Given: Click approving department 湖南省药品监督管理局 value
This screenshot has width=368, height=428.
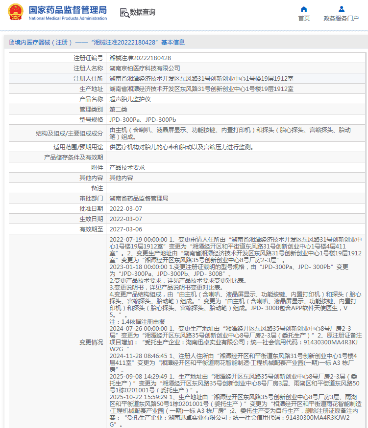Looking at the screenshot, I should point(139,199).
